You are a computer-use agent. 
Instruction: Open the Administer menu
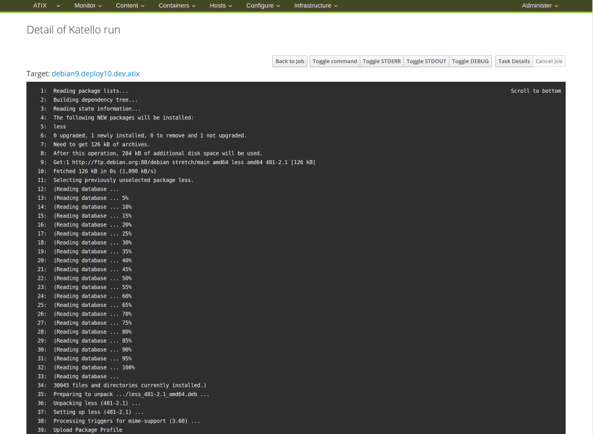539,6
